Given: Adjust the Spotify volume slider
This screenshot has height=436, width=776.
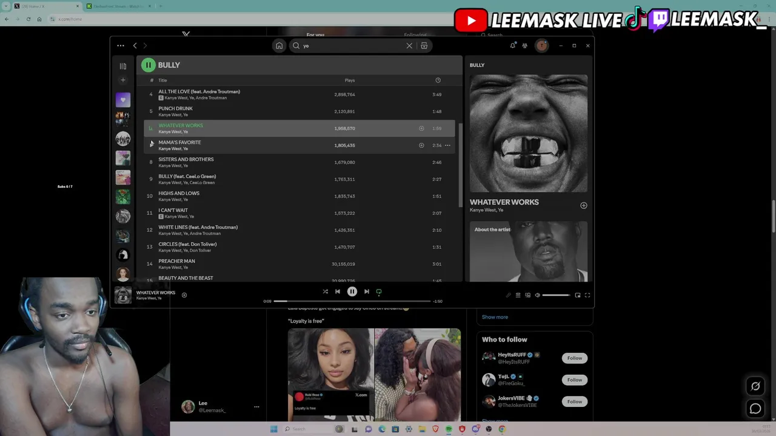Looking at the screenshot, I should click(556, 295).
